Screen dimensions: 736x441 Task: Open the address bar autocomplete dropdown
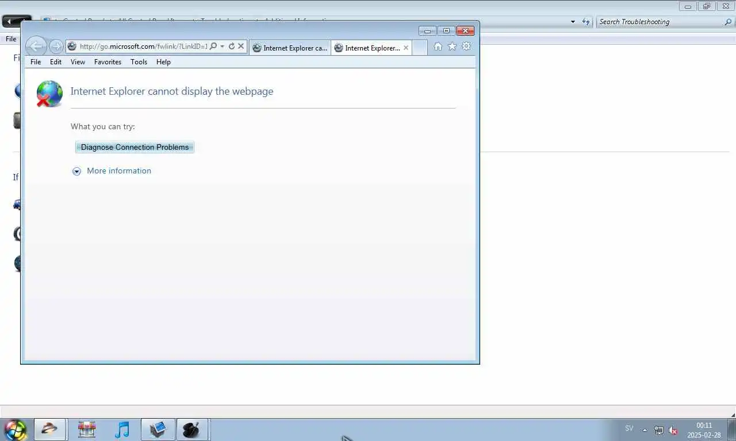click(x=222, y=47)
